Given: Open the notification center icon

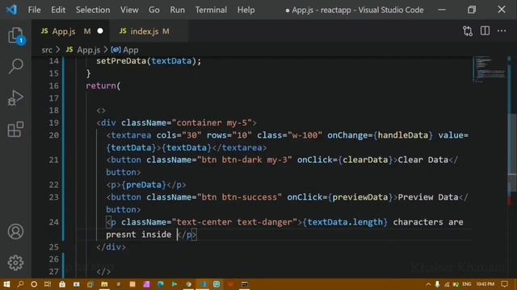Looking at the screenshot, I should (x=504, y=284).
